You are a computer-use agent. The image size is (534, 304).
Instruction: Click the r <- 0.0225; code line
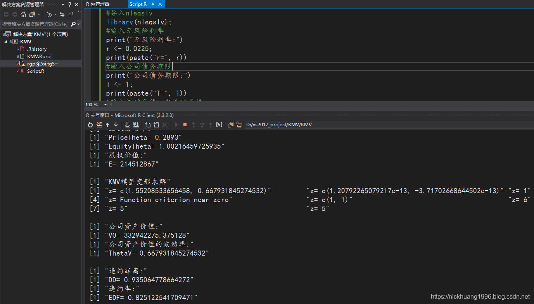[129, 49]
